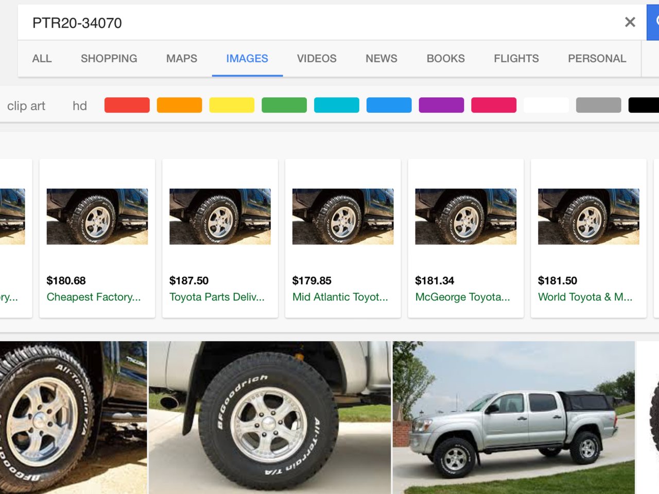Open the Cheapest Factory... seller link
This screenshot has height=494, width=659.
click(x=94, y=297)
